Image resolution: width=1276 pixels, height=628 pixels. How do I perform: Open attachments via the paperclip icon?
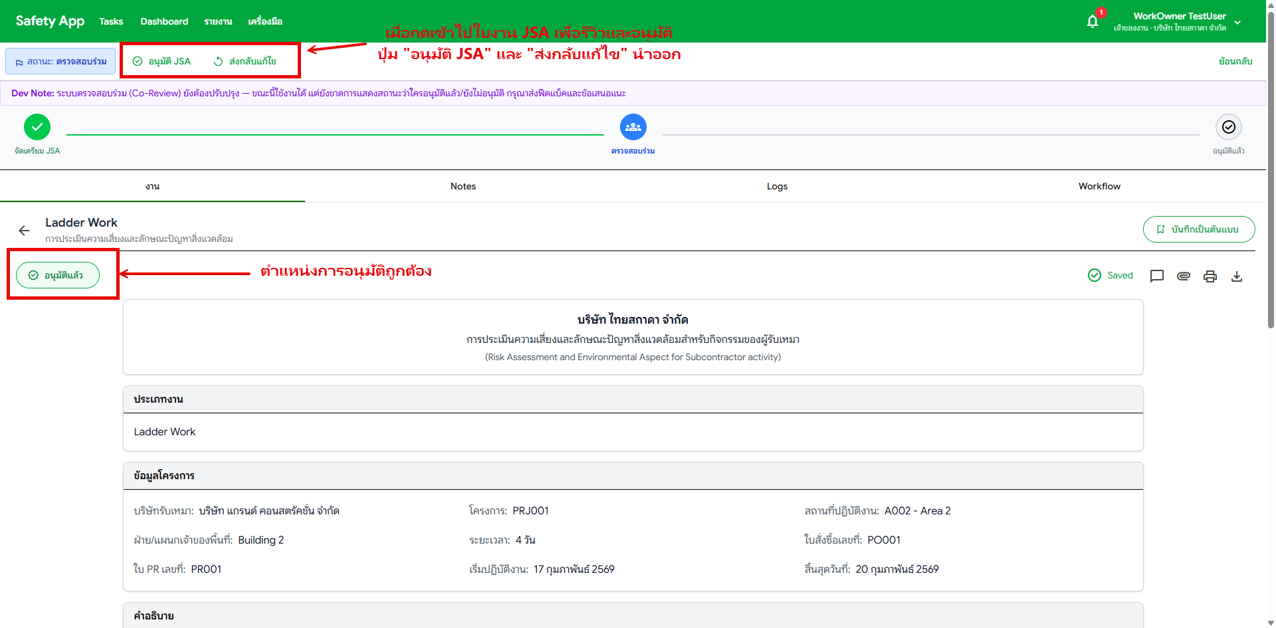pyautogui.click(x=1183, y=276)
